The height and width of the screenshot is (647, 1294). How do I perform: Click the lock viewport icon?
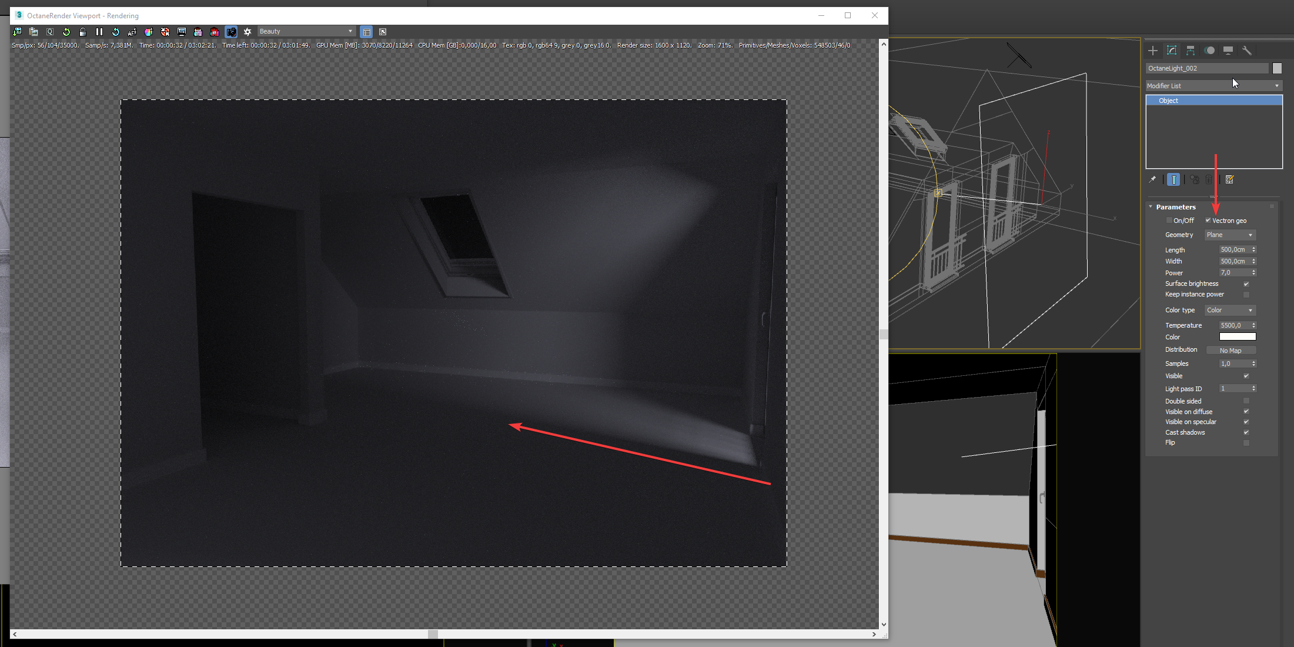[83, 32]
